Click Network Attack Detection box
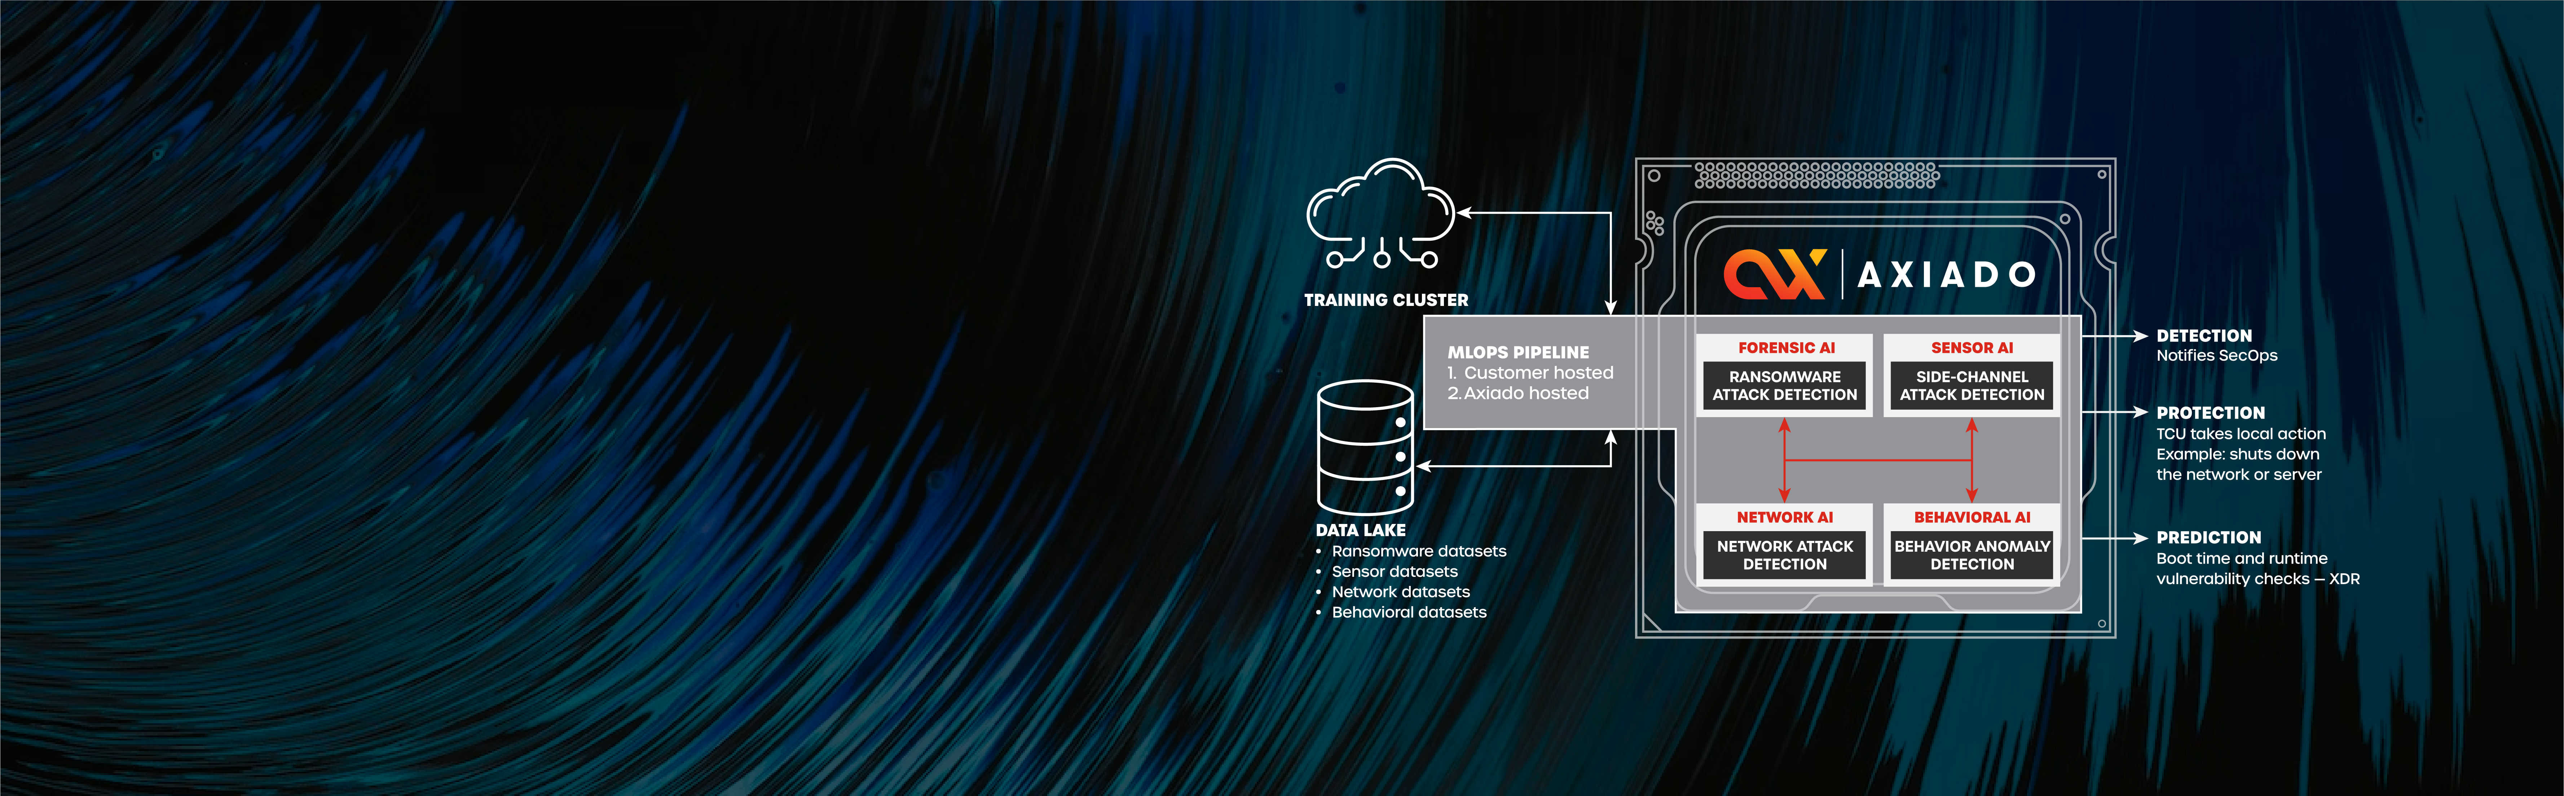Screen dimensions: 2564x796 (x=1785, y=555)
